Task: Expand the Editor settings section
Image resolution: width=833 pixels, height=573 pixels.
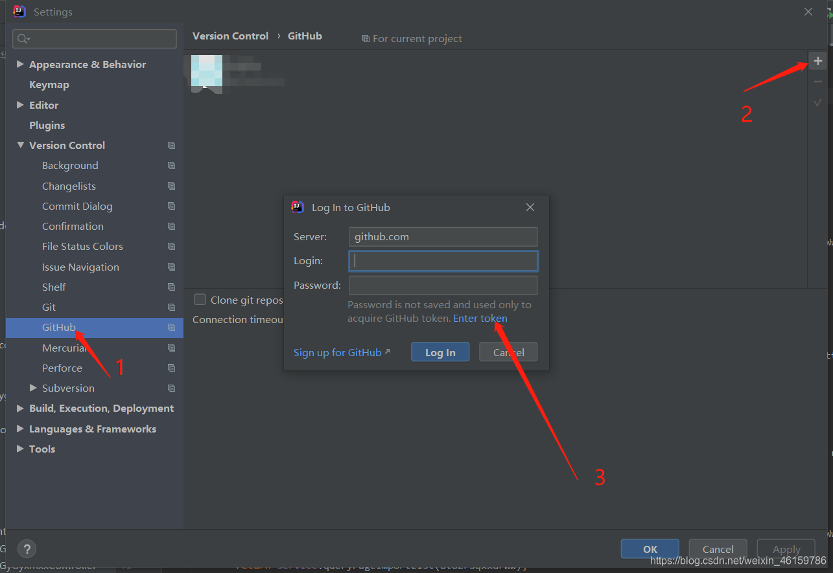Action: 20,105
